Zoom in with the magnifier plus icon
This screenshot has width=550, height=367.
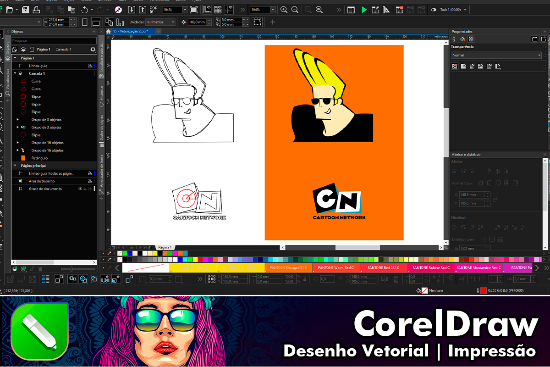coord(284,10)
